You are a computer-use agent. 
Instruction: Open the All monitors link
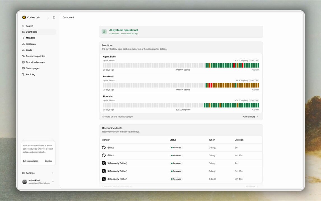pyautogui.click(x=250, y=117)
